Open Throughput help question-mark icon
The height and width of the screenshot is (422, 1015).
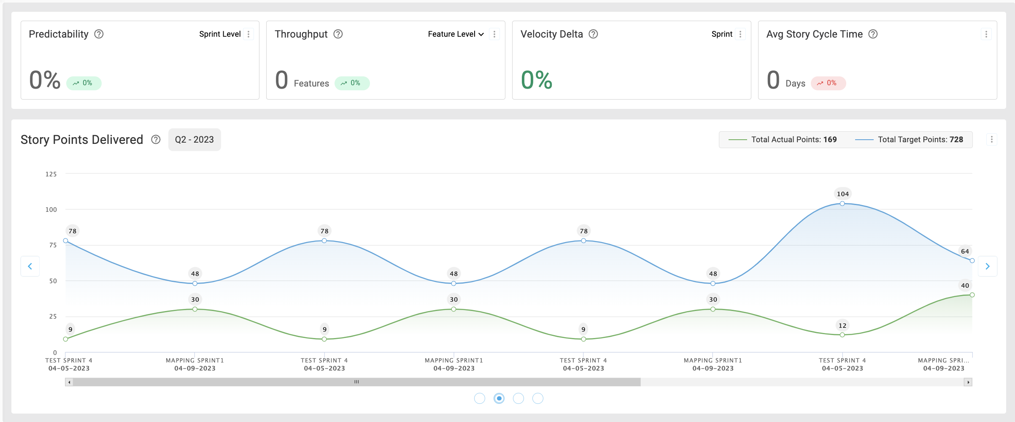[338, 34]
